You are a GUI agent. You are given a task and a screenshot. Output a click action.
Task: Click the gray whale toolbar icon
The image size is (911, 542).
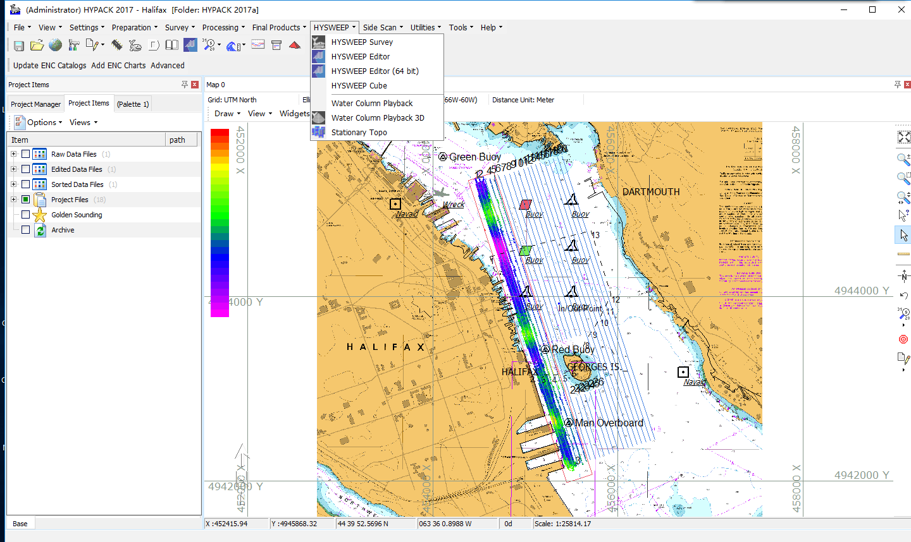(135, 45)
